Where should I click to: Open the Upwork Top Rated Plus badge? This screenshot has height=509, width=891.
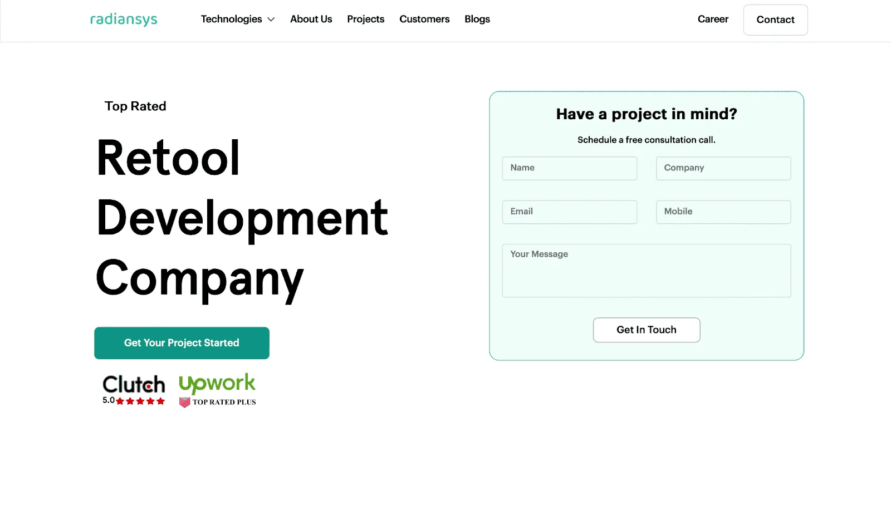[217, 390]
